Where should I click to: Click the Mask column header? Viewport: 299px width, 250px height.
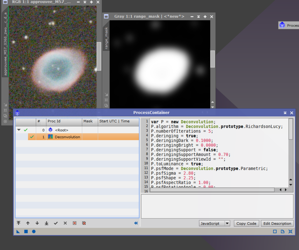click(x=90, y=121)
